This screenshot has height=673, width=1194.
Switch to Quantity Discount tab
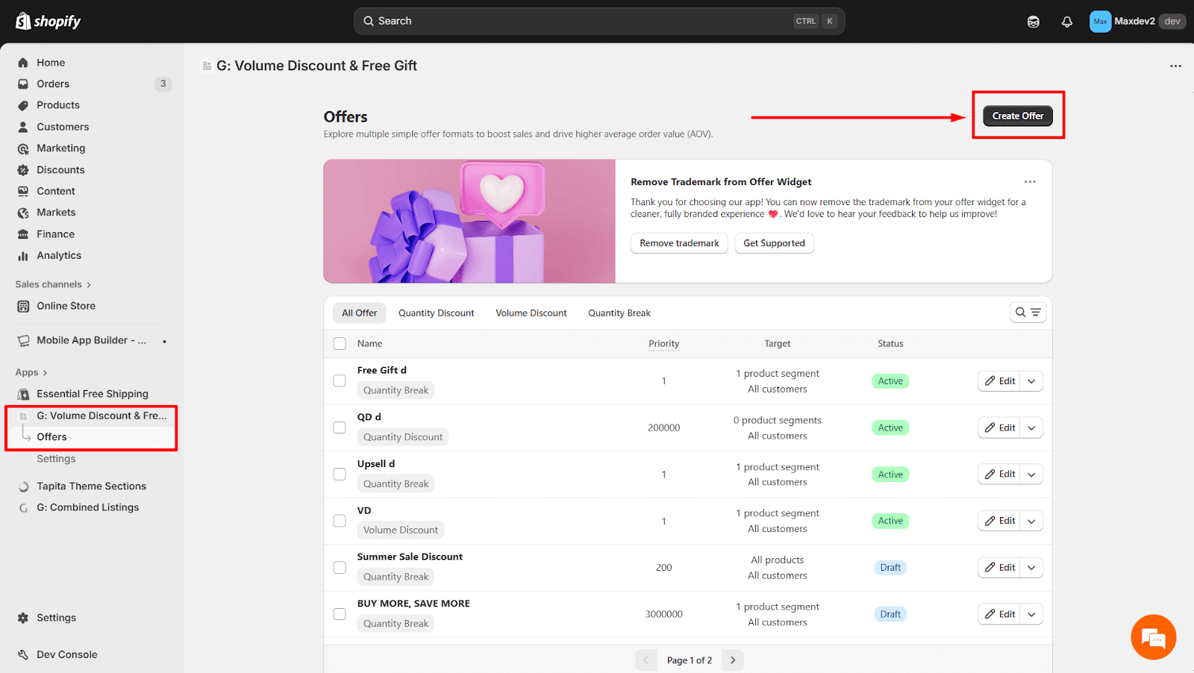pos(437,313)
